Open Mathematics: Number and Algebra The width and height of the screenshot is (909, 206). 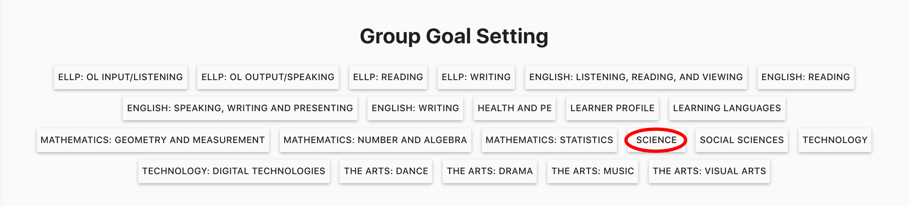[x=375, y=140]
